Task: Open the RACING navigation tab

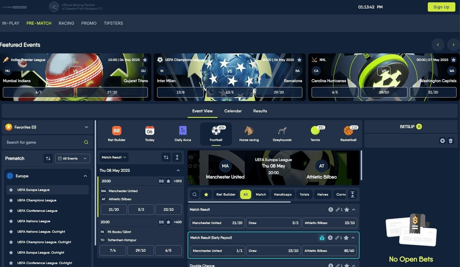Action: tap(66, 23)
